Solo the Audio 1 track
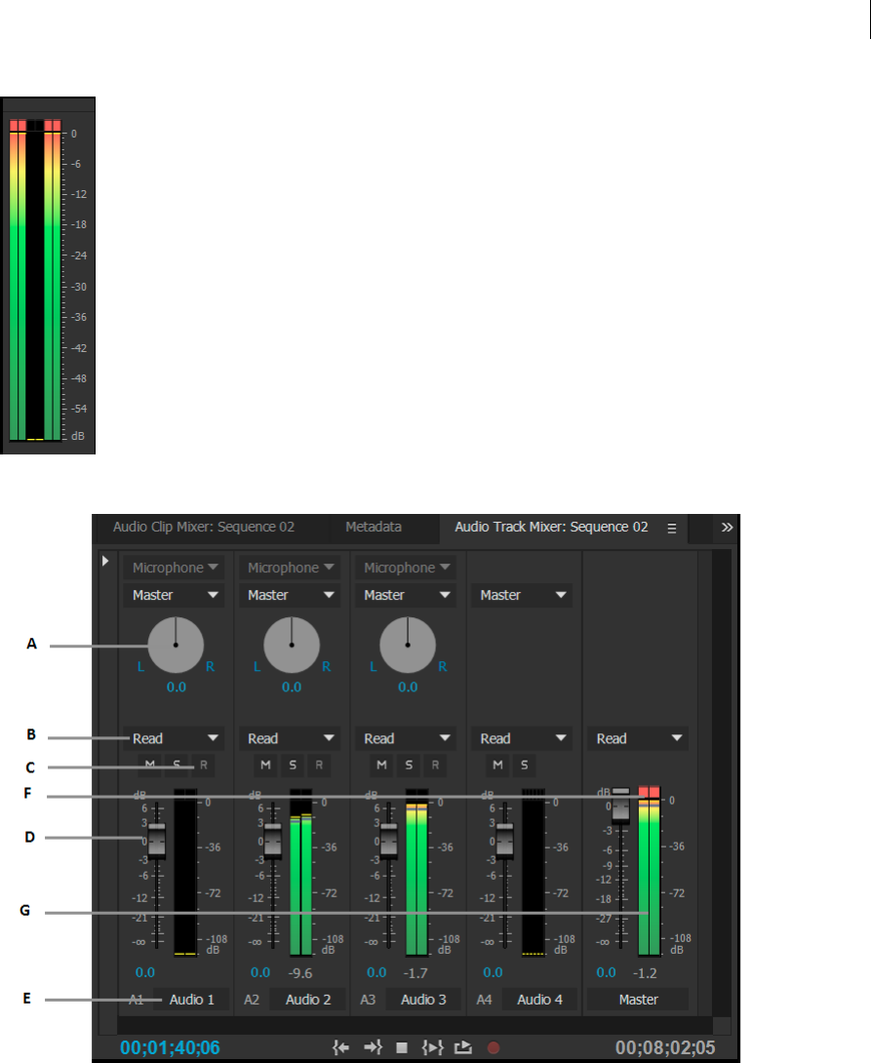 click(177, 765)
